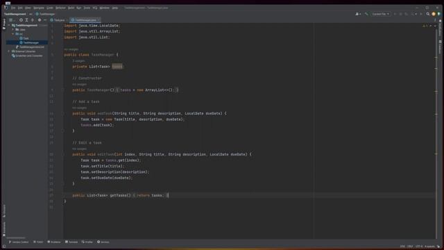Screen dimensions: 444x250
Task: Close the TaskManager.java tab
Action: click(99, 20)
